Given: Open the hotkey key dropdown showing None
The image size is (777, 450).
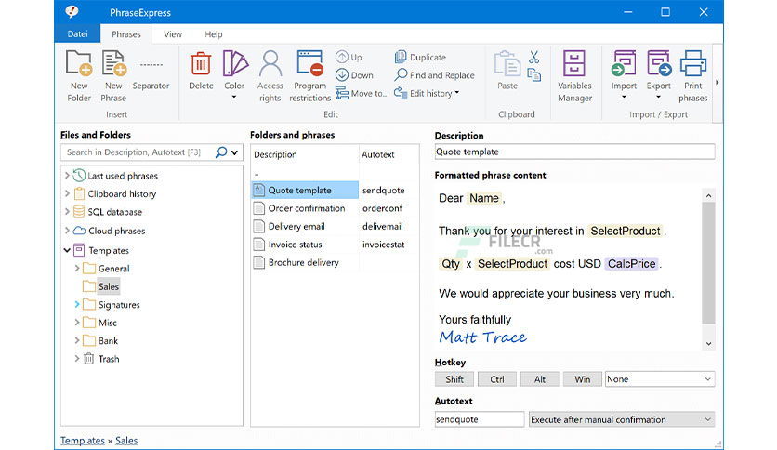Looking at the screenshot, I should 659,379.
